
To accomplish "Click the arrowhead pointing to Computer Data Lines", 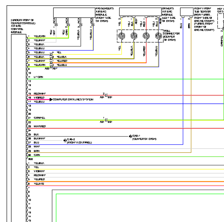I will click(51, 99).
